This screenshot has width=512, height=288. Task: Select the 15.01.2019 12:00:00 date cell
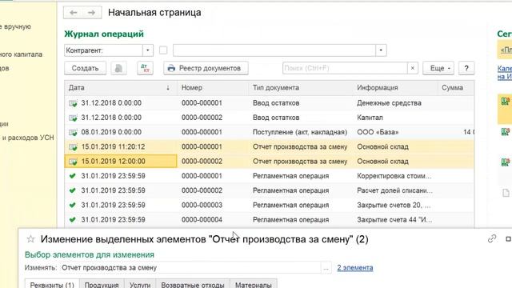pyautogui.click(x=121, y=162)
